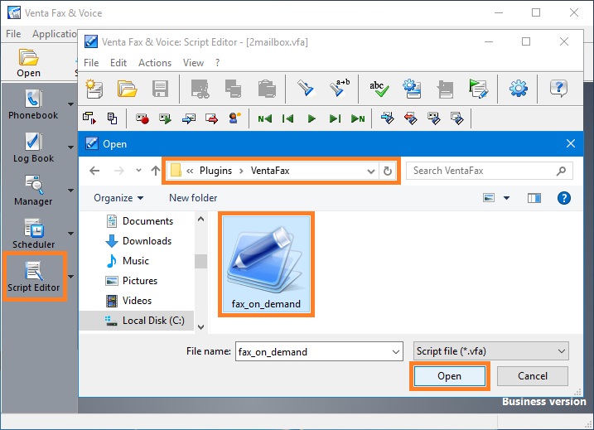The image size is (594, 430).
Task: Expand the Manager dropdown arrow
Action: coord(71,191)
